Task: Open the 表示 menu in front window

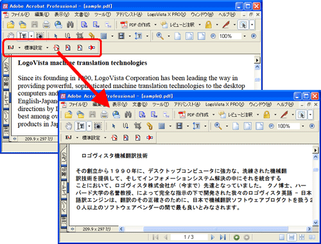Action: tap(119, 105)
